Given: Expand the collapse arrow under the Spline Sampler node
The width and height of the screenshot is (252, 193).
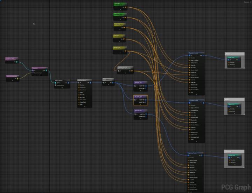Looking at the screenshot, I should pos(62,88).
